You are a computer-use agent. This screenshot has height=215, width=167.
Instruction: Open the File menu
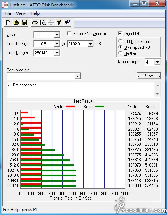[x=8, y=13]
